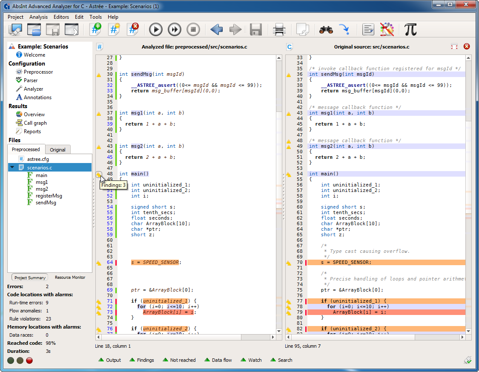This screenshot has height=372, width=479.
Task: Expand the Watch panel
Action: point(251,360)
